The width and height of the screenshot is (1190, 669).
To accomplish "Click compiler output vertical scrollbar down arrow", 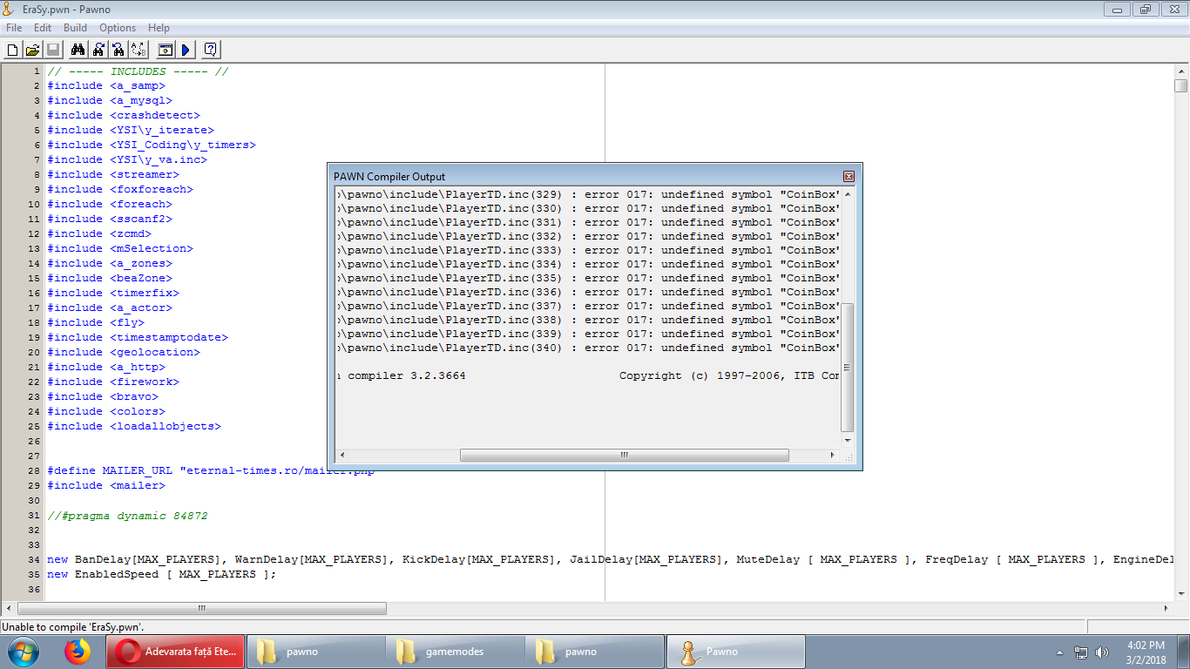I will pos(848,441).
